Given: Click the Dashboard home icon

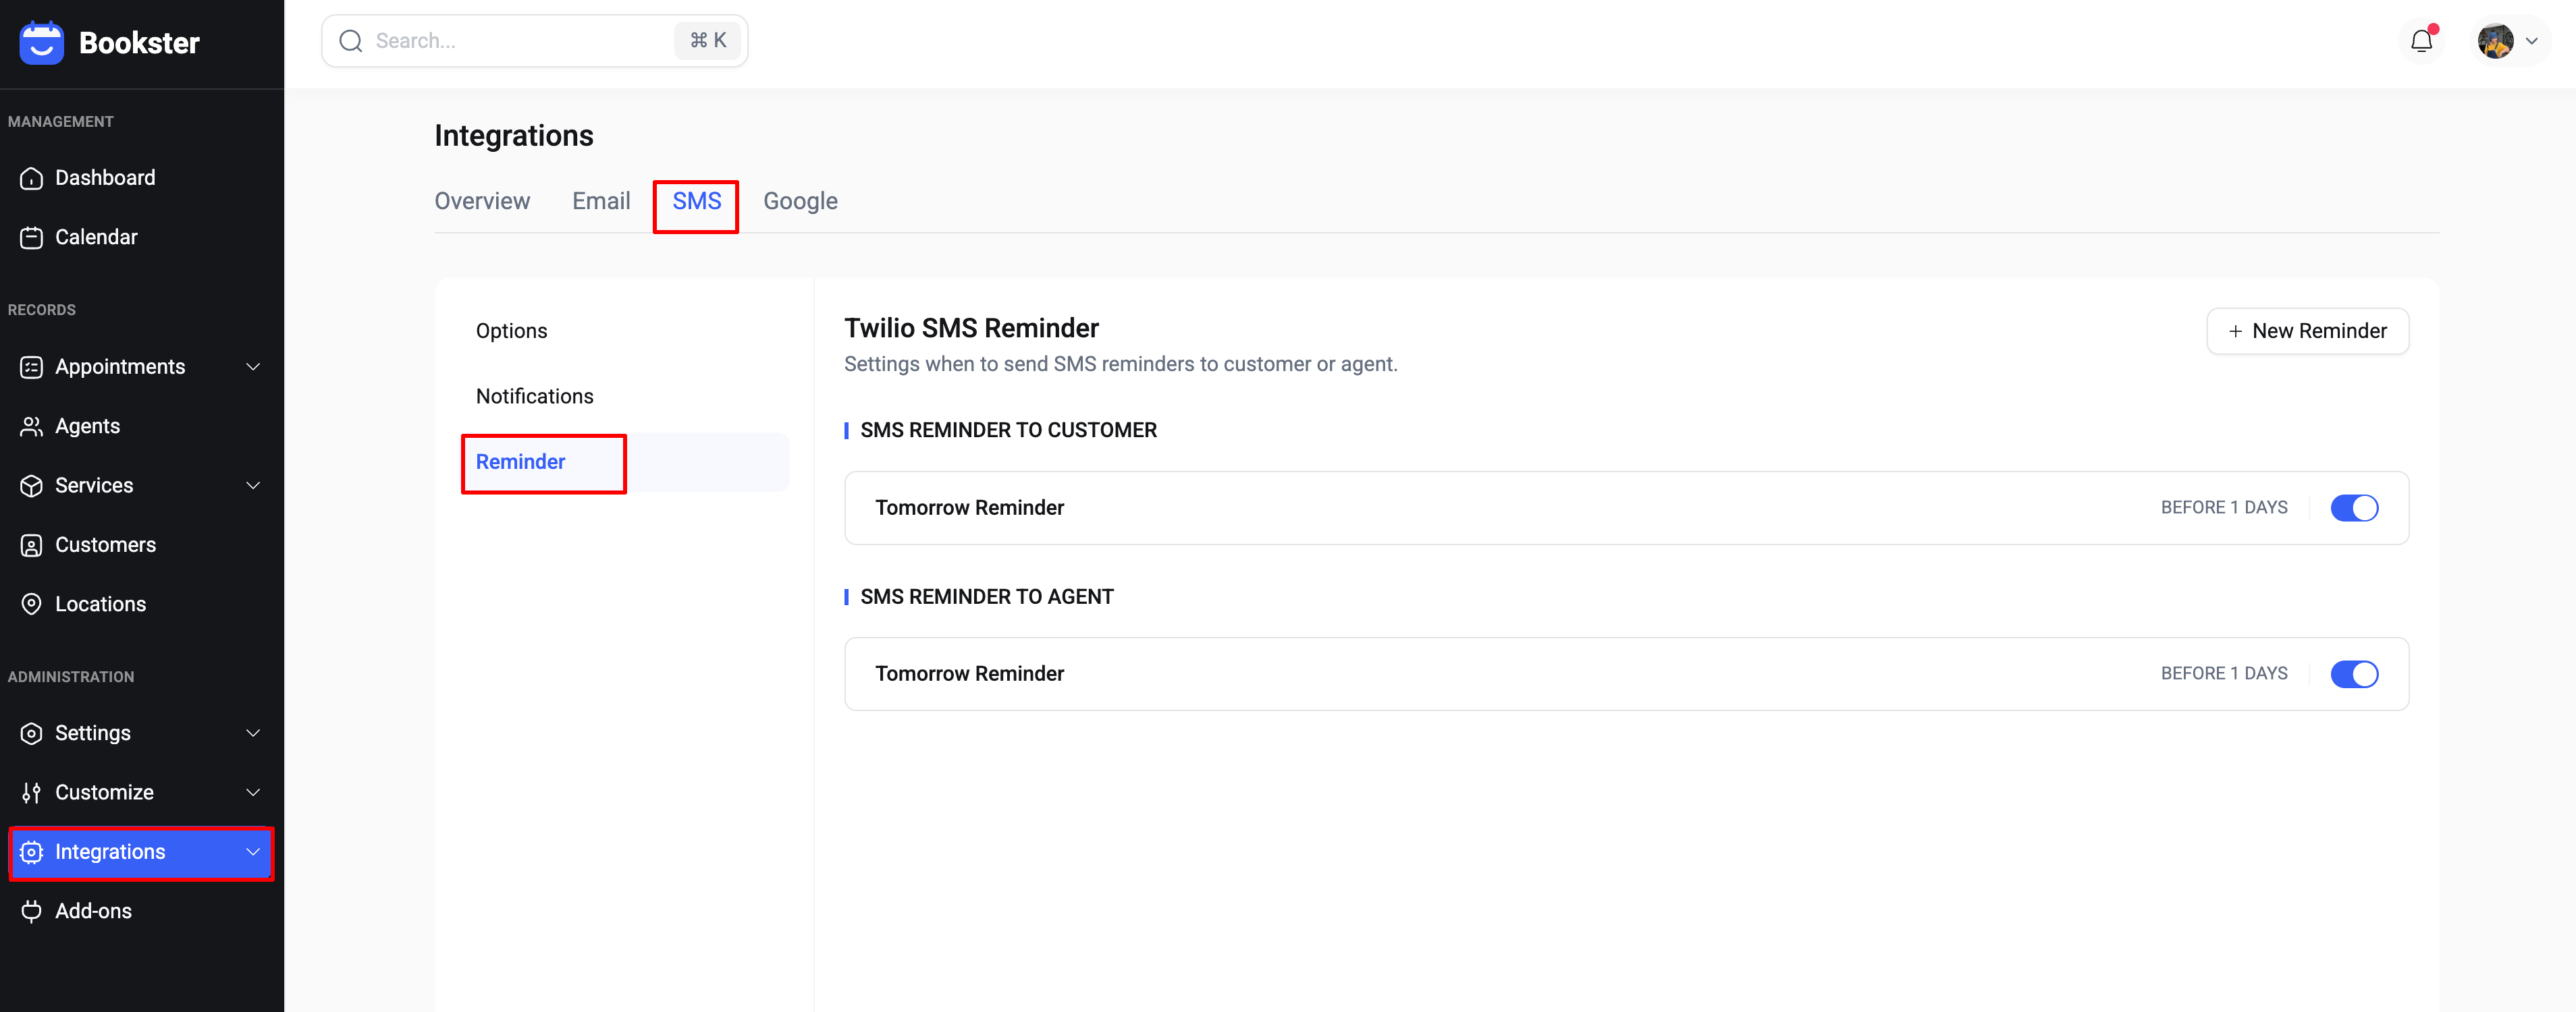Looking at the screenshot, I should (32, 178).
